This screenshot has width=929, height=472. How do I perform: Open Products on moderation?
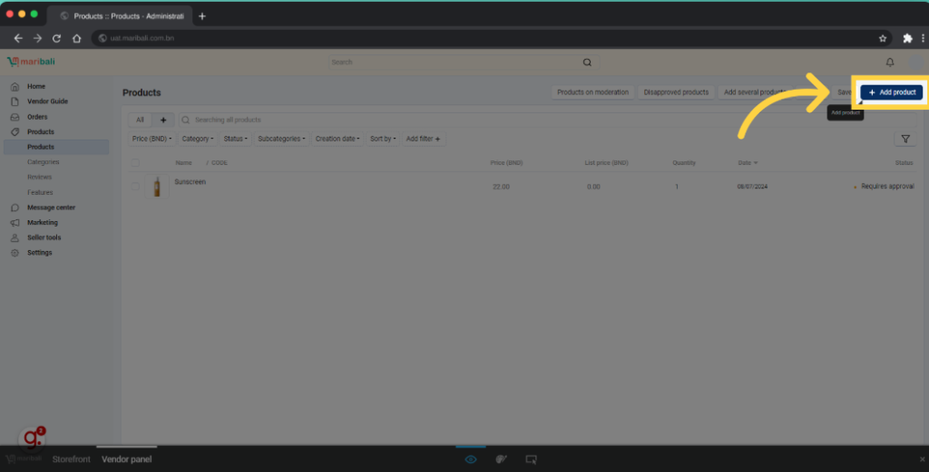[592, 92]
